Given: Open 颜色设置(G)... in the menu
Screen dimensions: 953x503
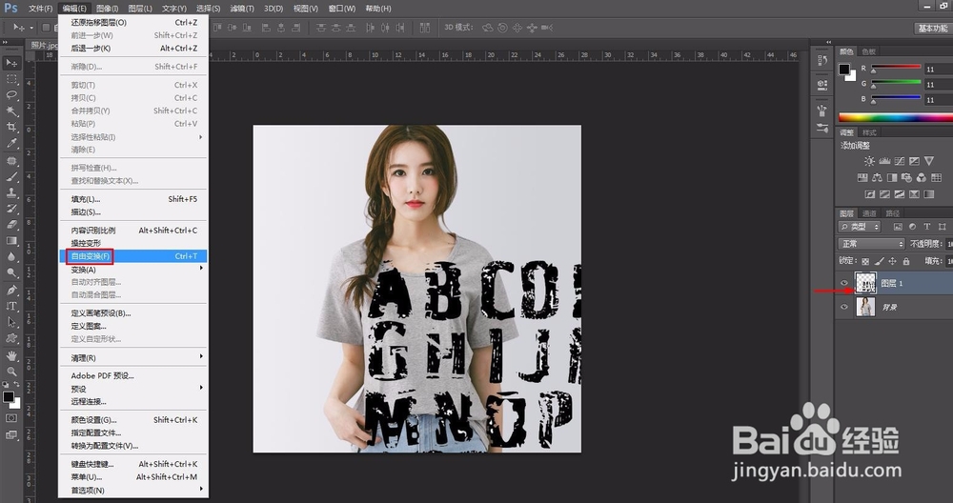Looking at the screenshot, I should point(93,419).
